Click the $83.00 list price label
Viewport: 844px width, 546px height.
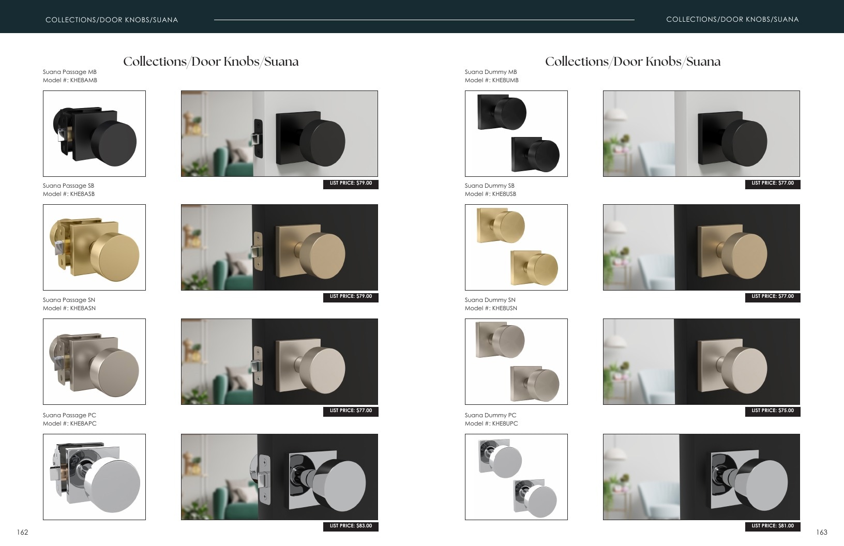(x=351, y=526)
